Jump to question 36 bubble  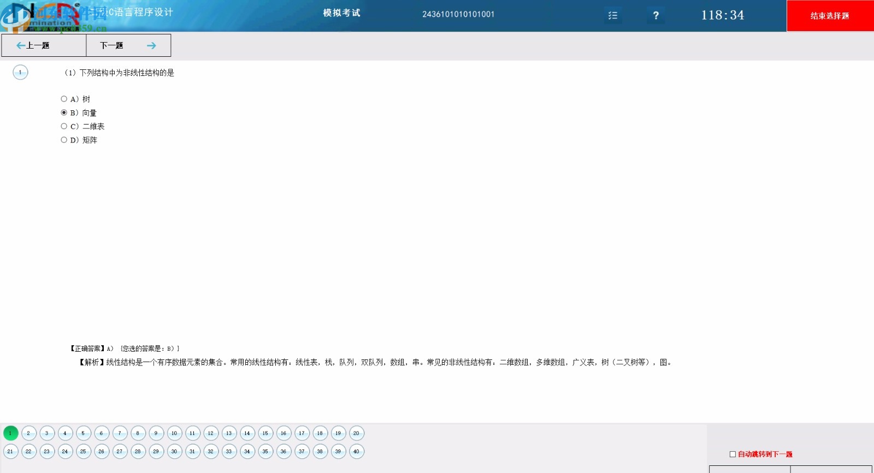tap(284, 451)
